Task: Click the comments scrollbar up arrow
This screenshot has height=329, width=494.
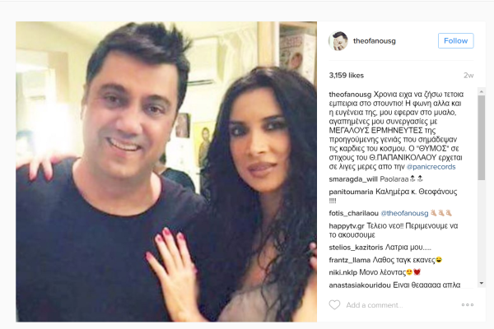Action: (481, 91)
